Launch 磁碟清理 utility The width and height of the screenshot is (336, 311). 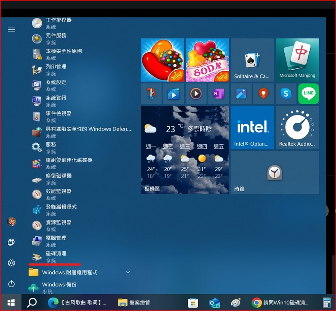pyautogui.click(x=81, y=257)
